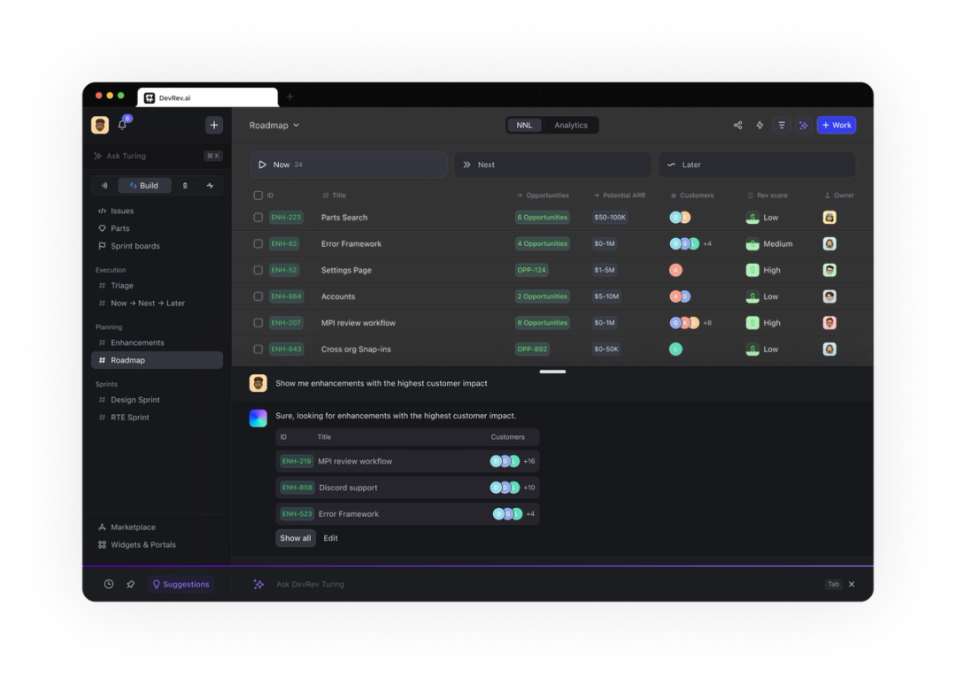This screenshot has width=956, height=684.
Task: Open the notifications bell
Action: [x=122, y=125]
